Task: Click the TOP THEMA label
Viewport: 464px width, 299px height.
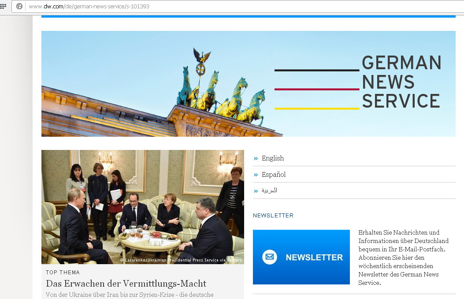Action: 63,273
